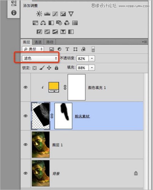The image size is (153, 190).
Task: Select the 图层 1 layer thumbnail
Action: coord(41,144)
